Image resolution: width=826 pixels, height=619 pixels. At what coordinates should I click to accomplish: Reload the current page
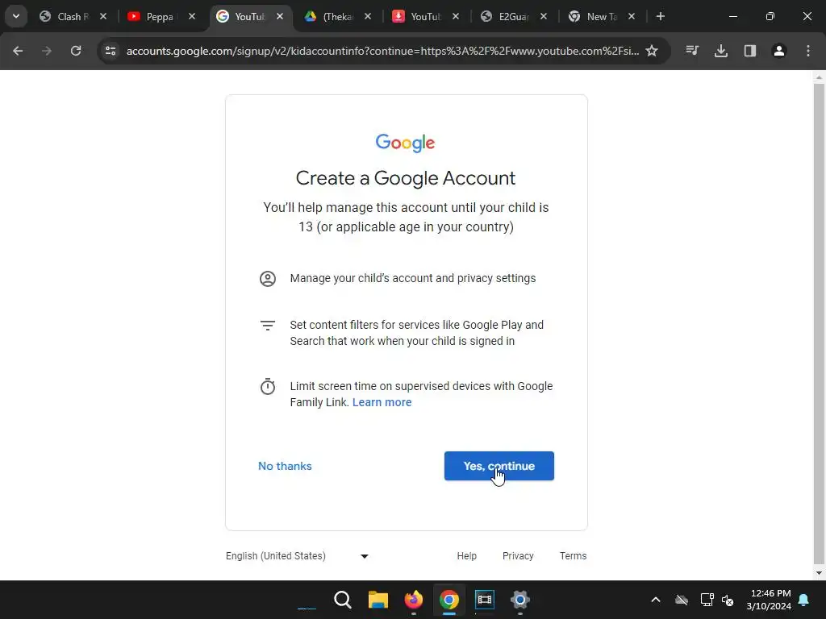pyautogui.click(x=76, y=51)
